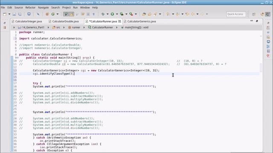Viewport: 273px width, 153px height.
Task: Expand breadcrumb arrow before 14_Generics_Part1
Action: pos(14,27)
